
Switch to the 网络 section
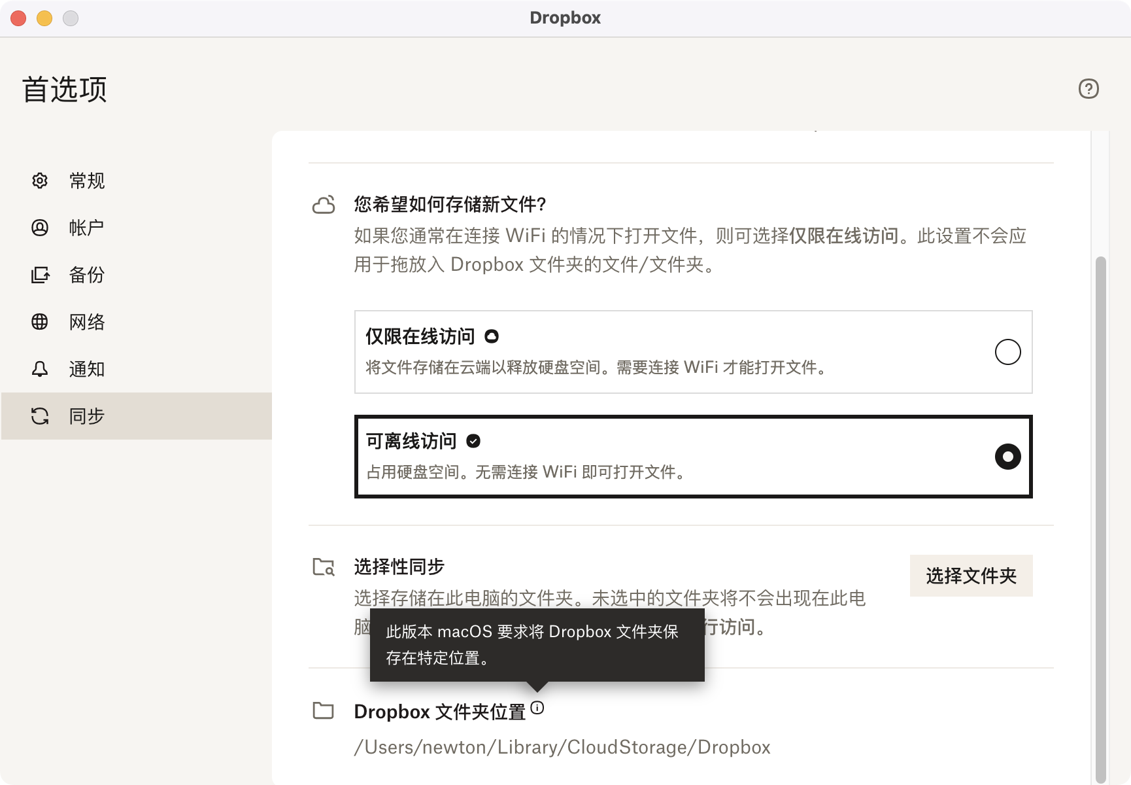[x=136, y=322]
